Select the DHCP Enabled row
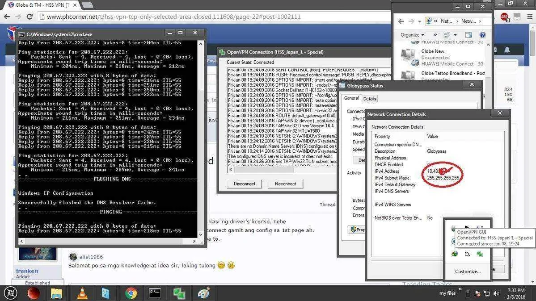 438,164
